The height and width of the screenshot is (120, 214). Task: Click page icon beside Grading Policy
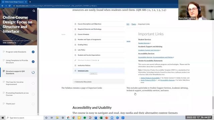75,45
